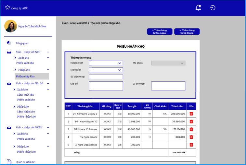Screen dimensions: 246x165
Task: Delete the ĐT Samsung Galaxy Z row
Action: pyautogui.click(x=191, y=114)
